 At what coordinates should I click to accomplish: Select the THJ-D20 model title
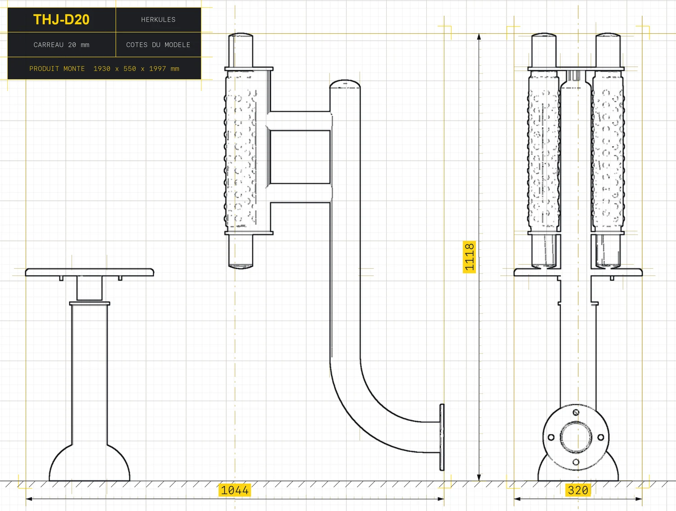point(61,20)
